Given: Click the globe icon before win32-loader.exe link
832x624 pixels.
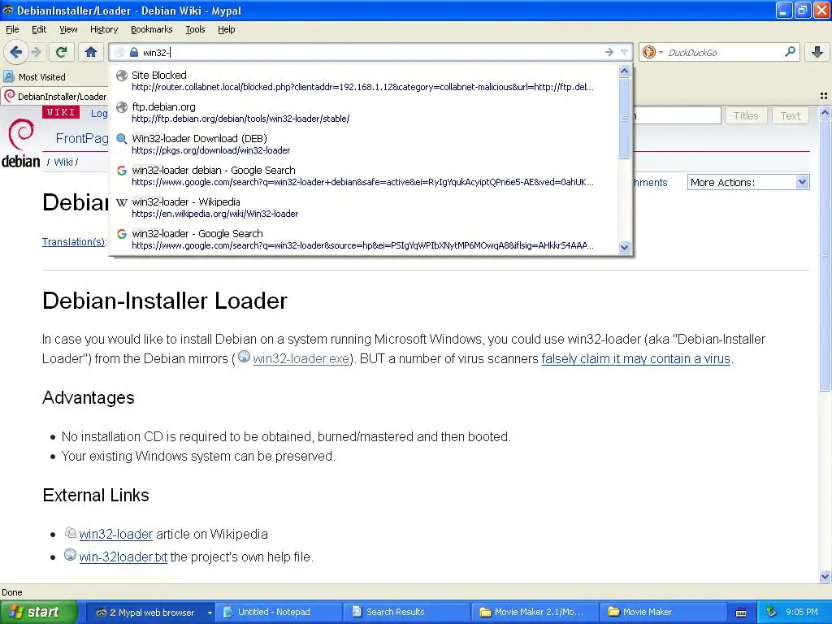Looking at the screenshot, I should tap(244, 357).
